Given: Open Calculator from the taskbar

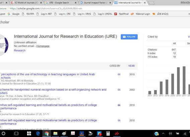Looking at the screenshot, I should pyautogui.click(x=108, y=134).
